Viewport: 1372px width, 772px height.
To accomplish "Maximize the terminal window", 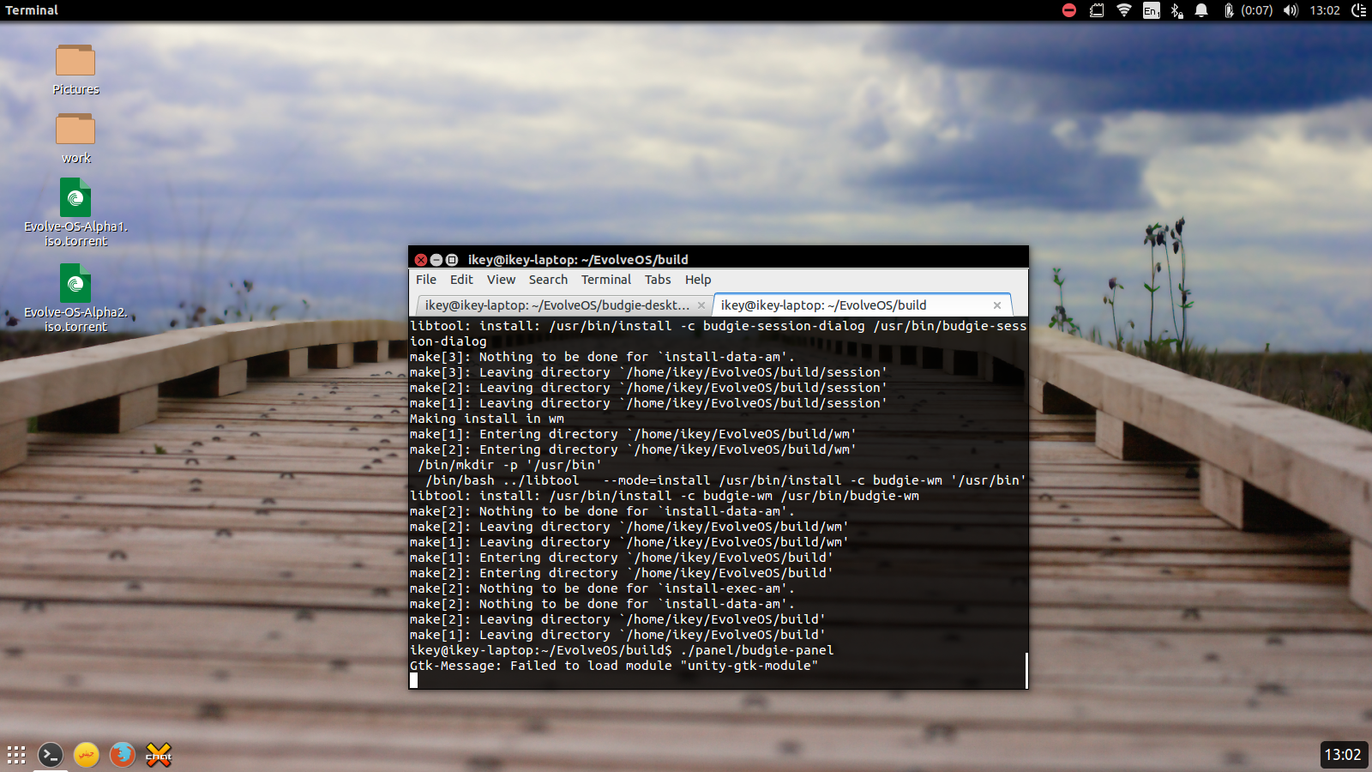I will click(452, 260).
